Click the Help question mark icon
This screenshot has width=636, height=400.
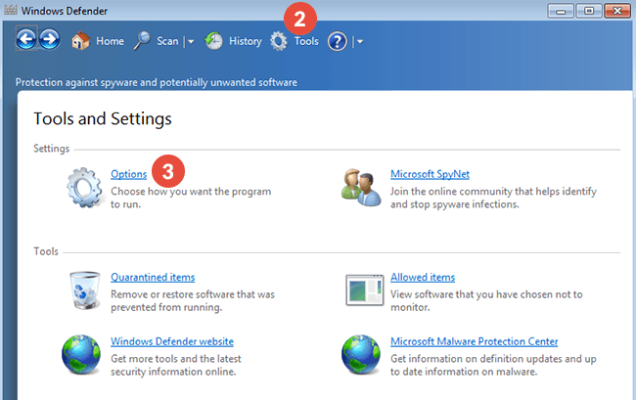(x=338, y=41)
